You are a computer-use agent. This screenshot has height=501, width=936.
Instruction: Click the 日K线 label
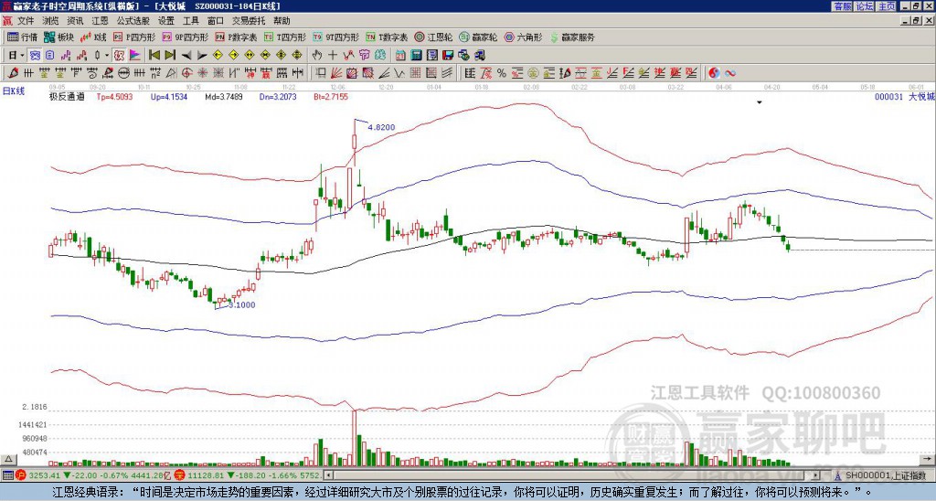tap(14, 91)
